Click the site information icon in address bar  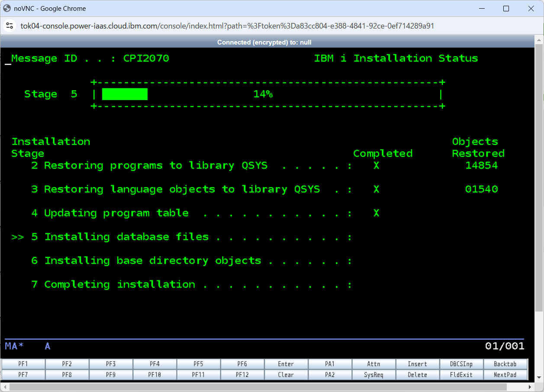coord(10,26)
